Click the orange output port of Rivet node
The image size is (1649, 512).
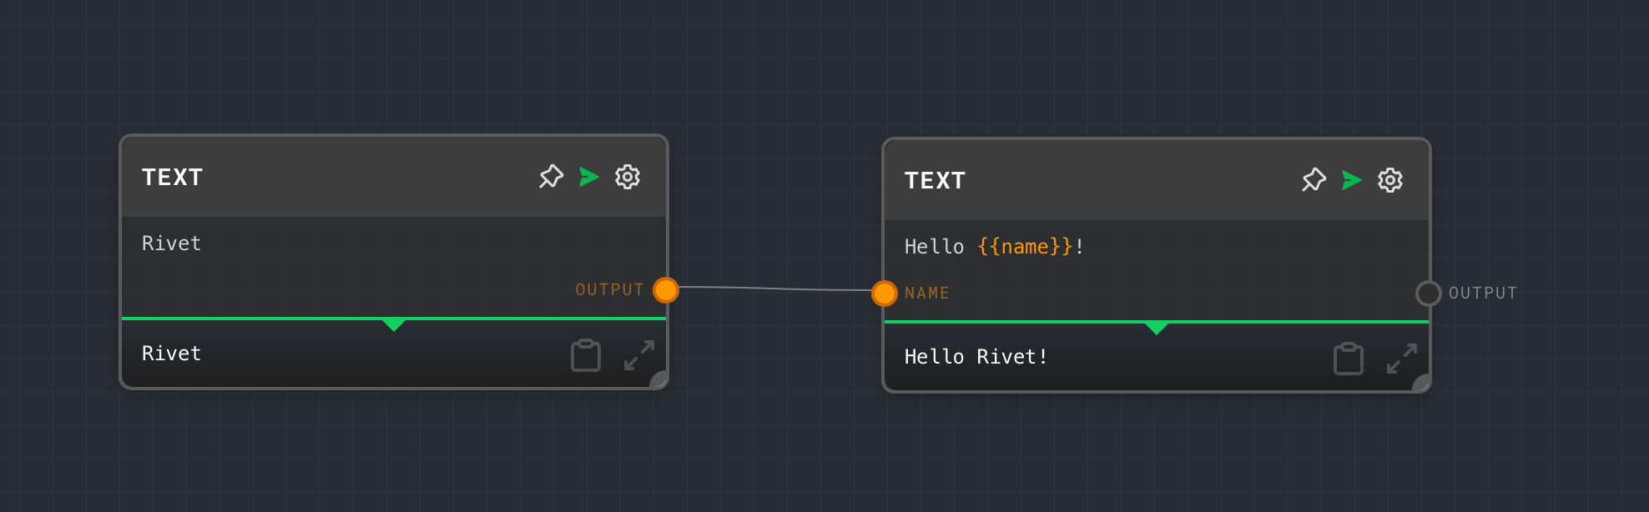coord(666,290)
